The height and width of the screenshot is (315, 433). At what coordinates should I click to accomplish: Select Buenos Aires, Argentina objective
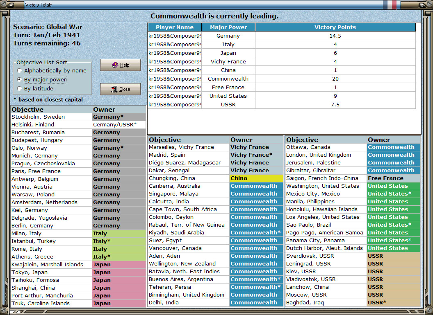189,279
